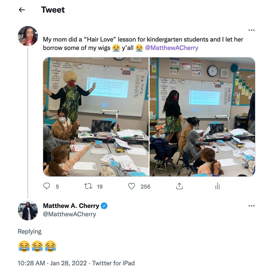Open Matthew A. Cherry's profile name
This screenshot has width=273, height=273.
(x=71, y=206)
